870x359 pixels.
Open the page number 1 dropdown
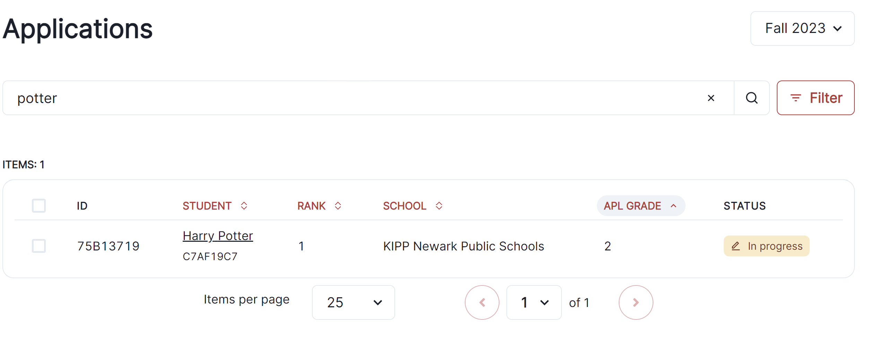pos(534,302)
